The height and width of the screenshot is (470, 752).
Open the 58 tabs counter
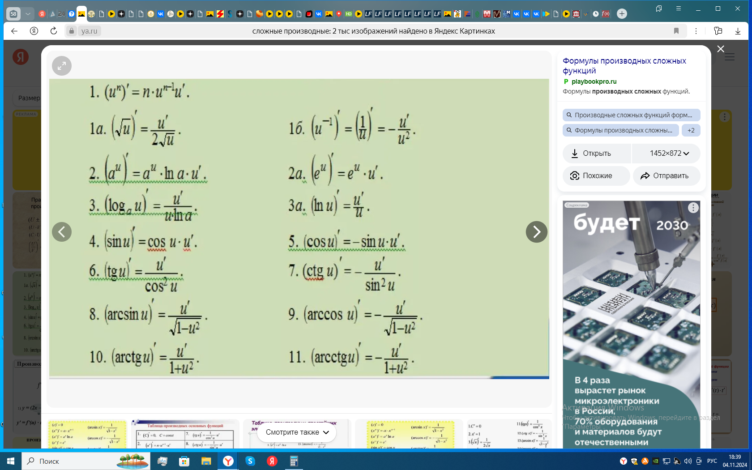pyautogui.click(x=13, y=14)
